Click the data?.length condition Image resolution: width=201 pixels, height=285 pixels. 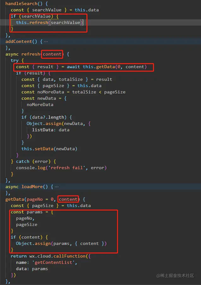tap(48, 117)
